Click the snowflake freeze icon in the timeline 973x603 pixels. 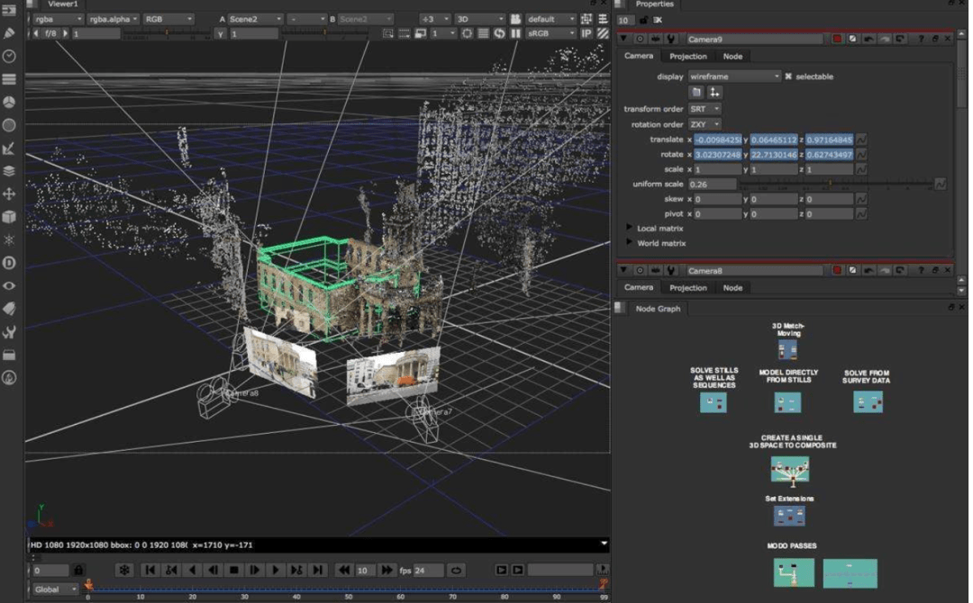coord(124,571)
